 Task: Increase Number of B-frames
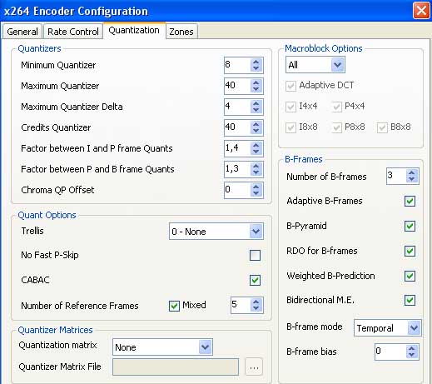(x=412, y=172)
